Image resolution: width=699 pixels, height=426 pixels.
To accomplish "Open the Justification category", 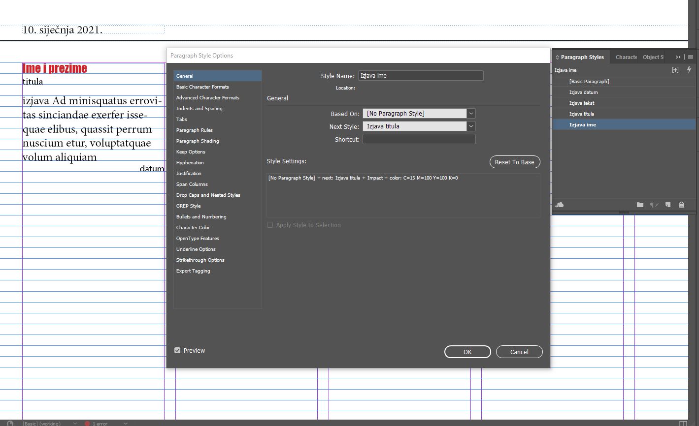I will pos(217,173).
